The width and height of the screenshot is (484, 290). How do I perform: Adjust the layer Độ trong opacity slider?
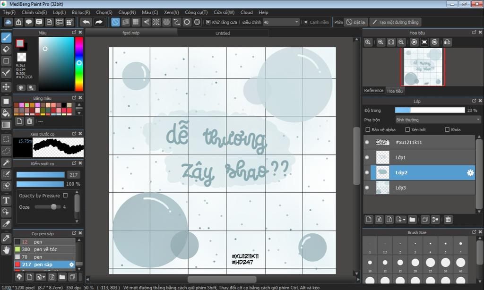(x=430, y=110)
